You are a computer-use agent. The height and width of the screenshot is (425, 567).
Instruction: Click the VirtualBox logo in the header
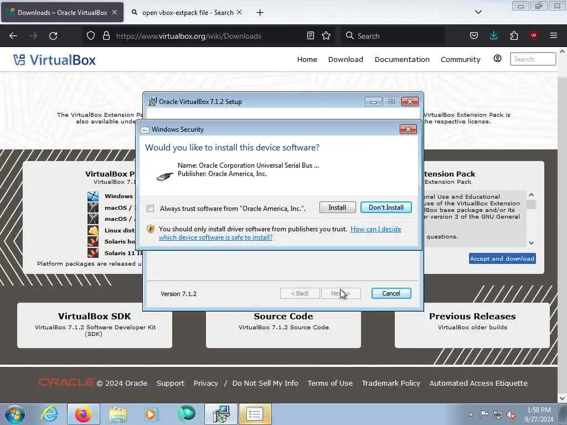click(x=55, y=60)
